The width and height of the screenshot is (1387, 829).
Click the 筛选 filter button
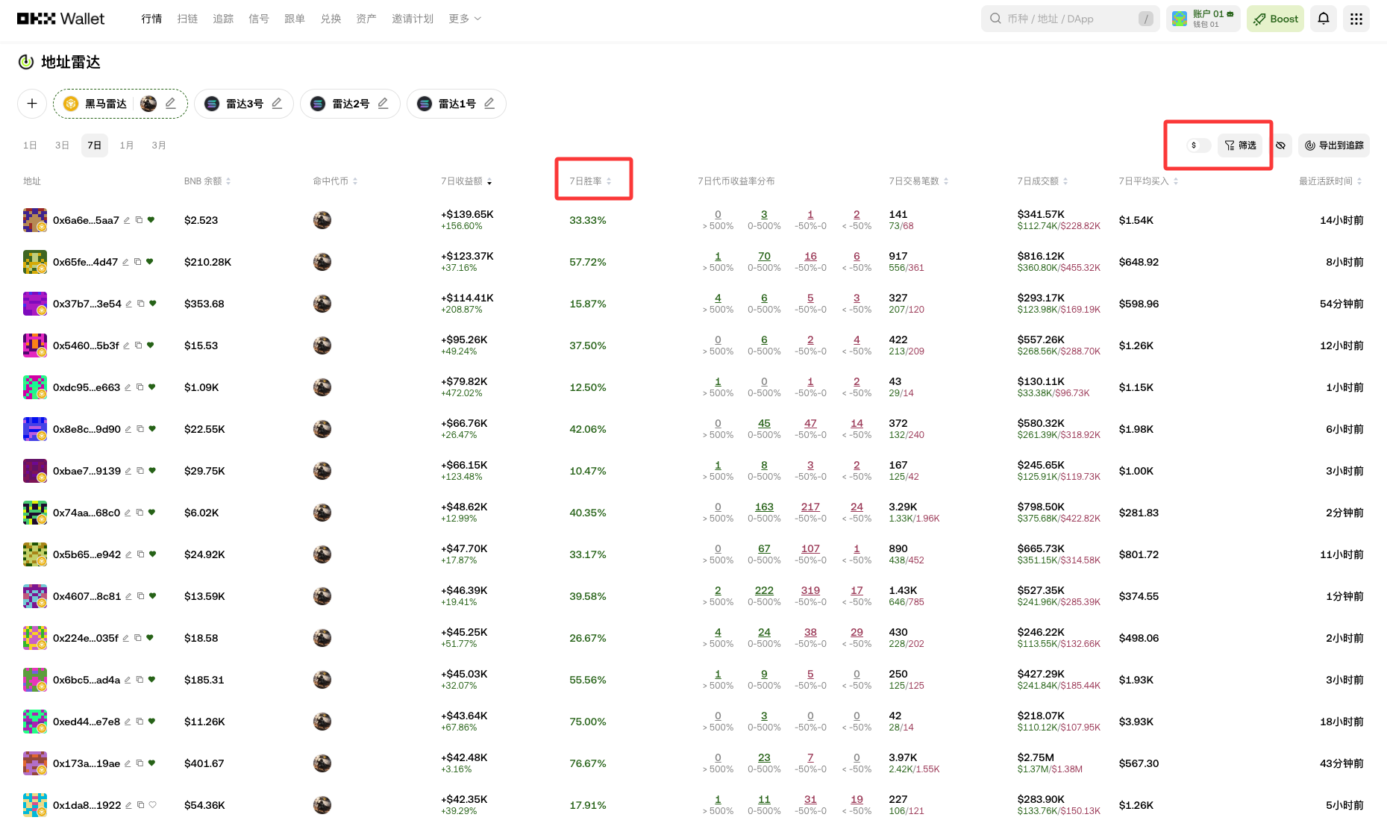[x=1241, y=146]
